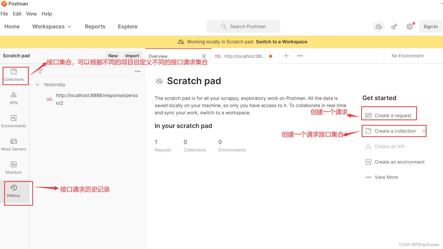443x249 pixels.
Task: Click the 'In your scratch pad' heading
Action: (x=183, y=126)
